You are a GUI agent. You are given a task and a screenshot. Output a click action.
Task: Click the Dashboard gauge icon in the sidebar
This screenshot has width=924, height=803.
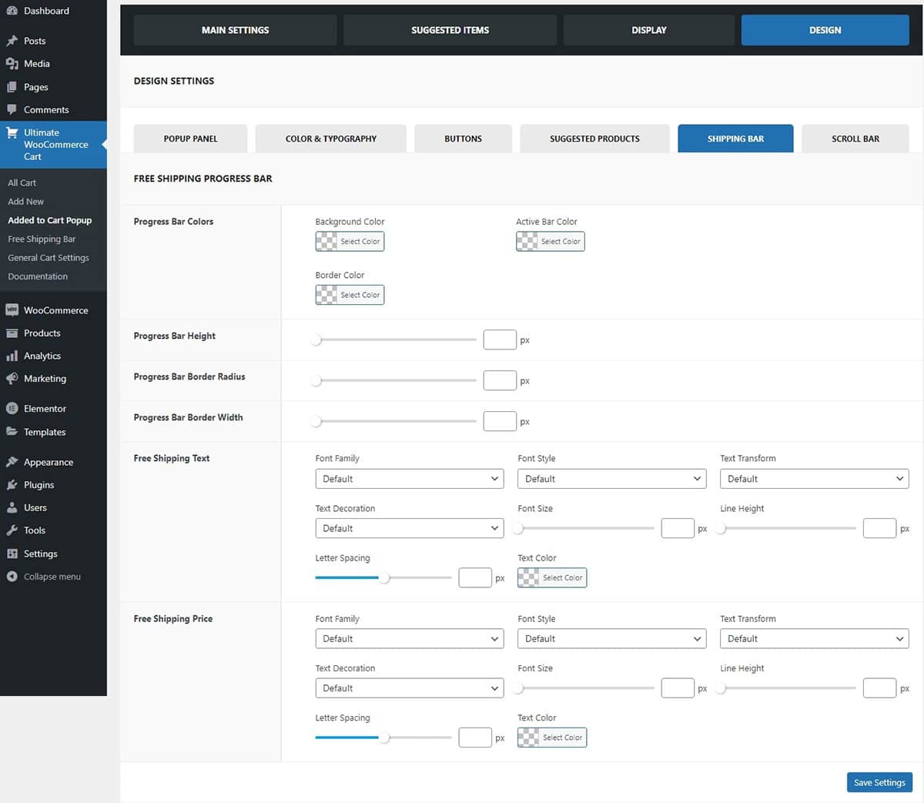(12, 11)
